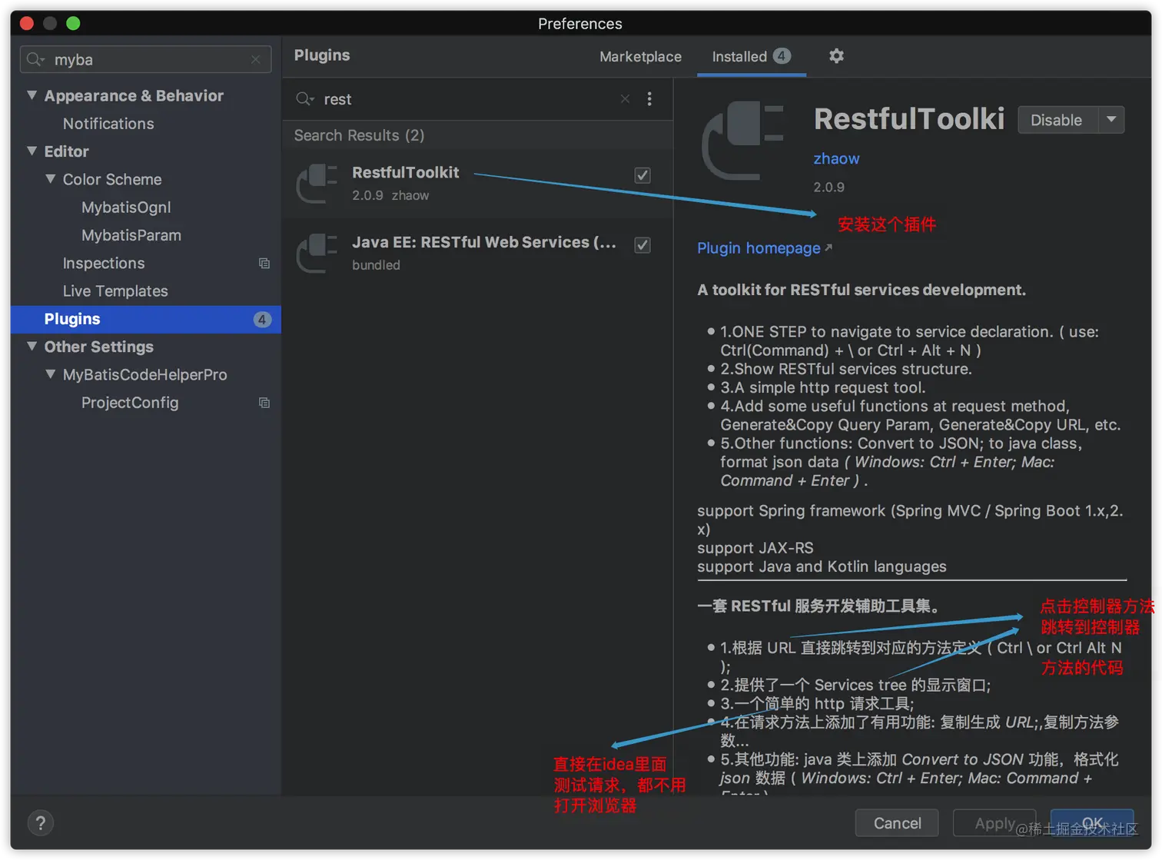Click the Java EE RESTful plugin icon
This screenshot has width=1162, height=860.
pyautogui.click(x=317, y=253)
